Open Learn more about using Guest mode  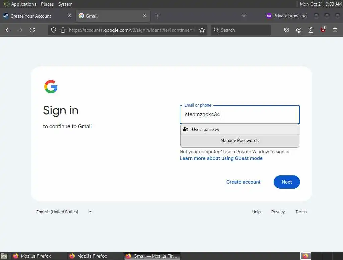coord(221,158)
